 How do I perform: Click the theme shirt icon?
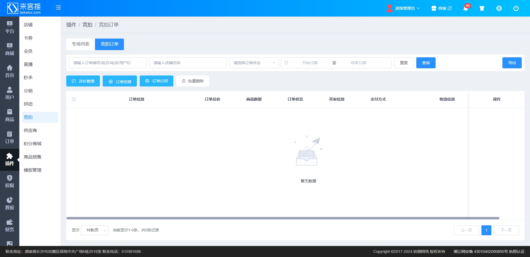coord(482,8)
